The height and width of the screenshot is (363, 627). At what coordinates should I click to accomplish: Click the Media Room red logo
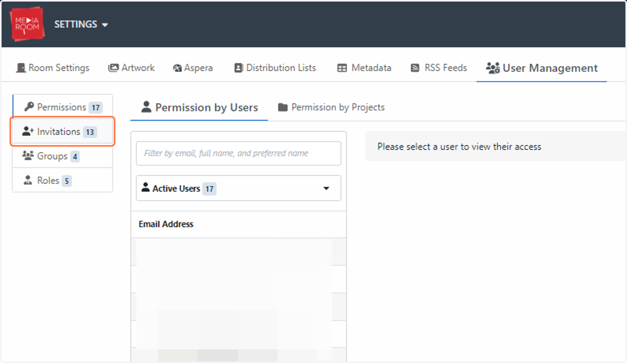27,24
